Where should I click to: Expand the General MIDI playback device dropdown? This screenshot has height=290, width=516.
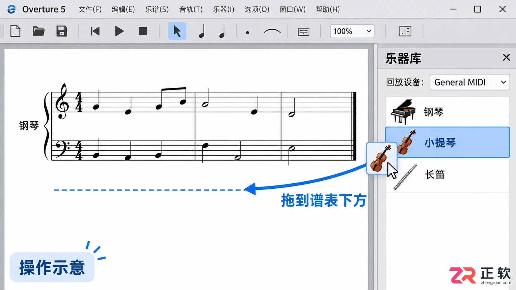[470, 82]
